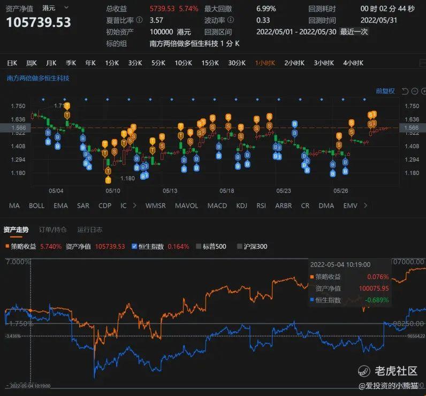Expand more indicators after IC
Viewport: 426px width, 396px height.
tap(134, 205)
